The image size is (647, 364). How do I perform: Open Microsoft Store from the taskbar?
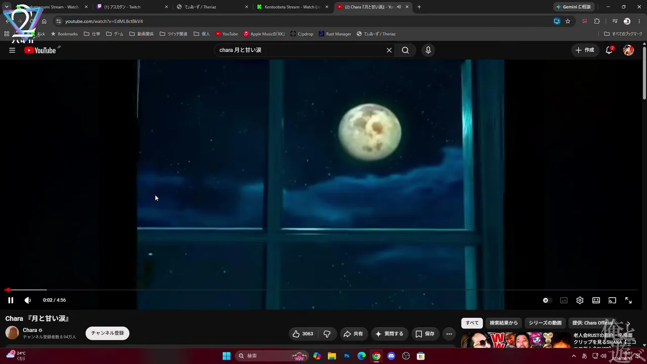[421, 356]
